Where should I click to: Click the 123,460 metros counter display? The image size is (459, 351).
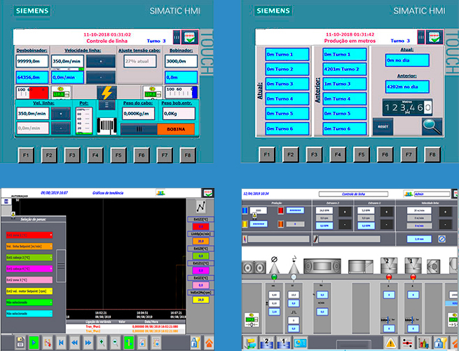click(407, 107)
